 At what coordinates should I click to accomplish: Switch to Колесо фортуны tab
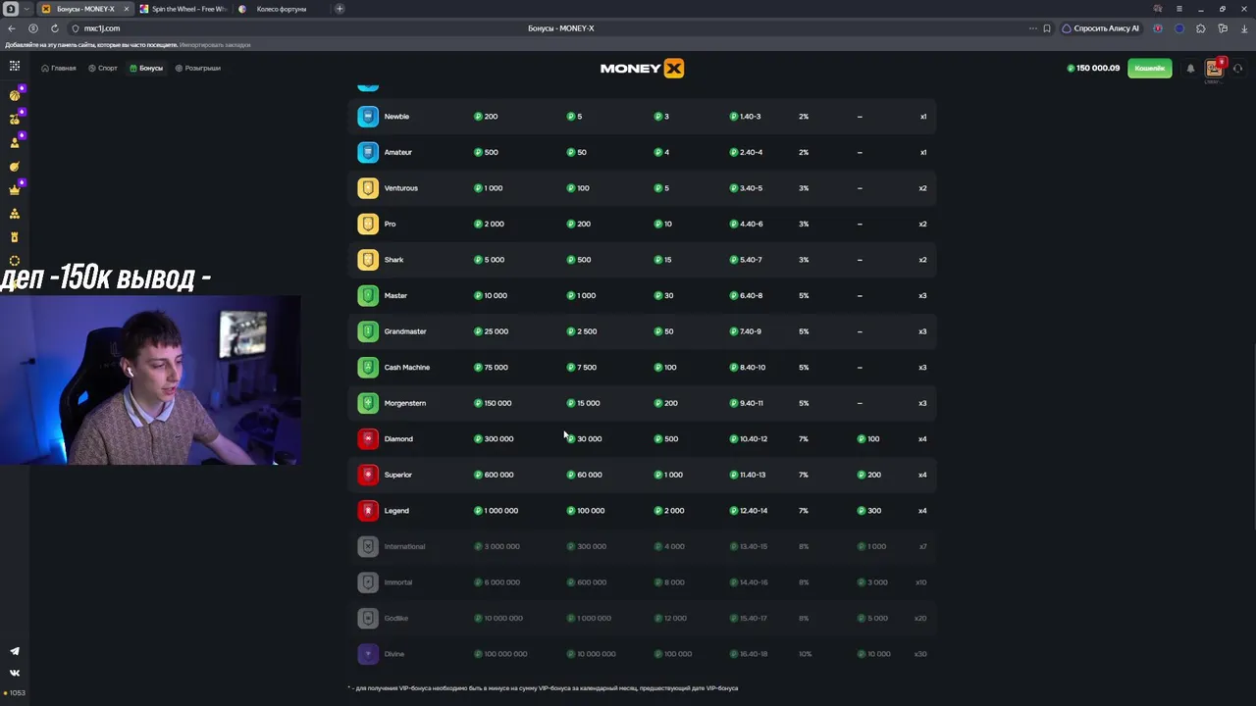[x=282, y=9]
